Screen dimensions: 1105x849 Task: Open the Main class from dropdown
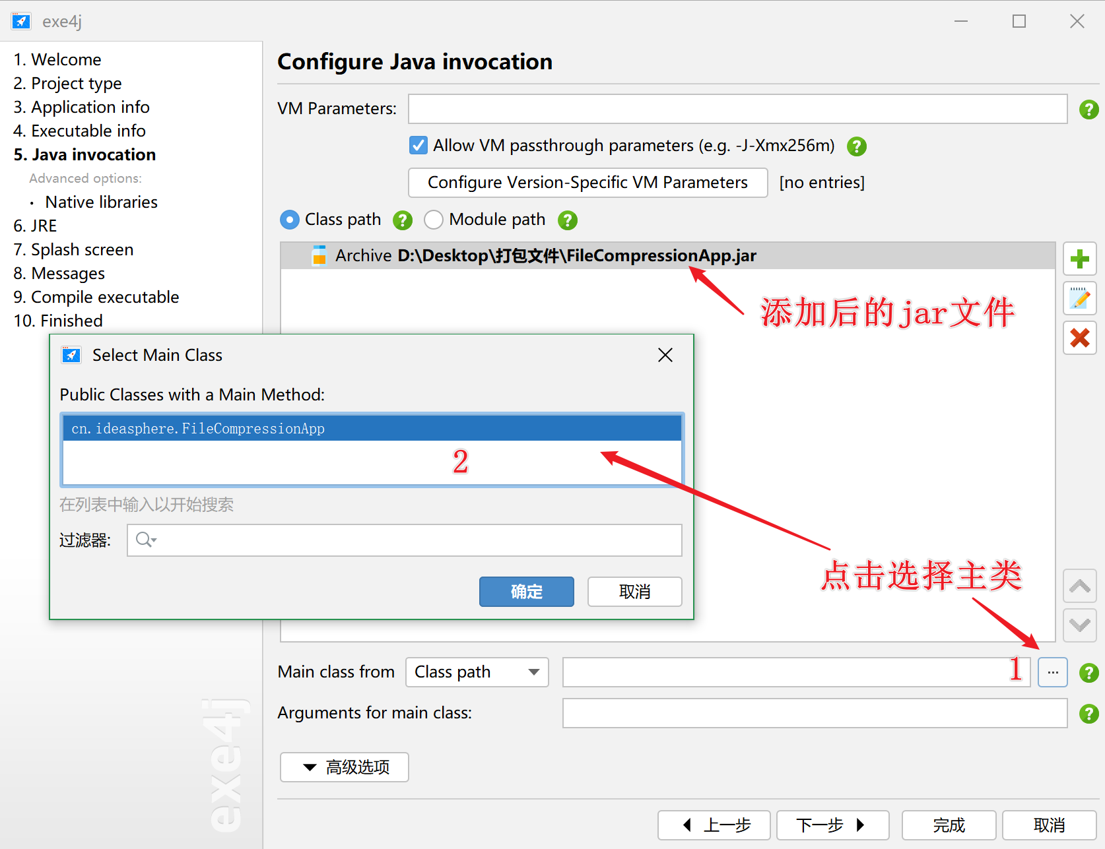point(477,672)
